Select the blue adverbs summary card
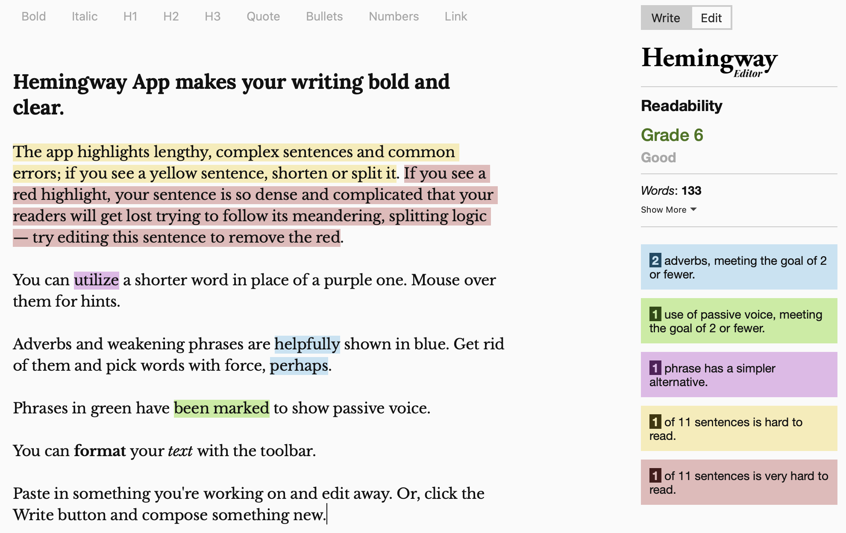The height and width of the screenshot is (533, 846). (739, 267)
